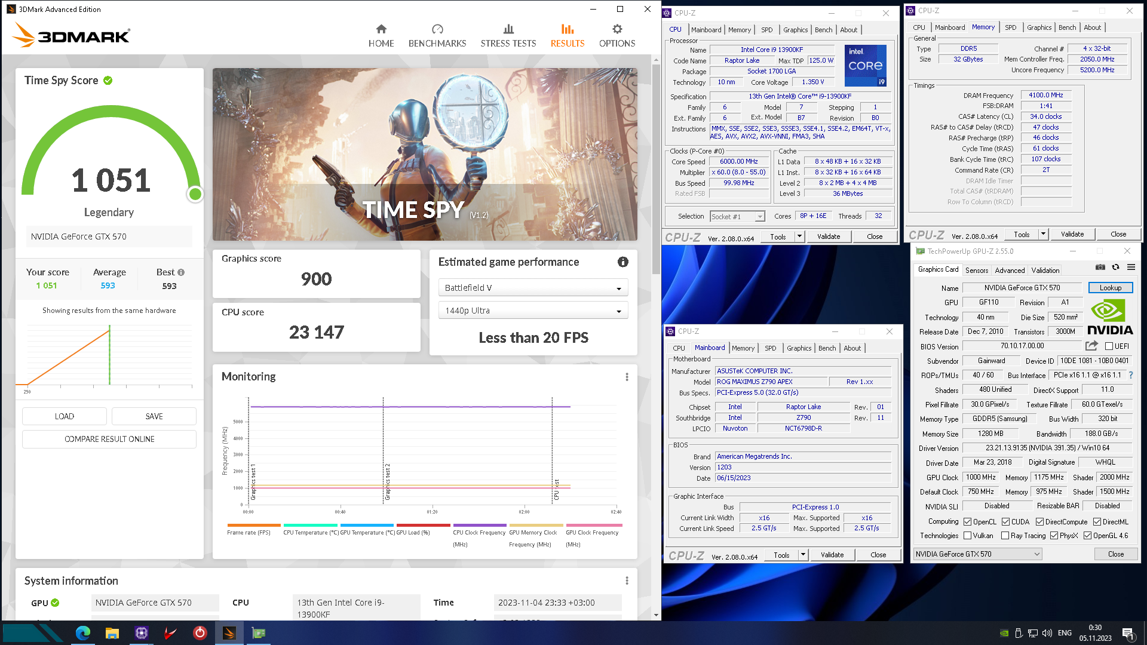This screenshot has height=645, width=1147.
Task: Click the volume icon in system tray
Action: tap(1047, 633)
